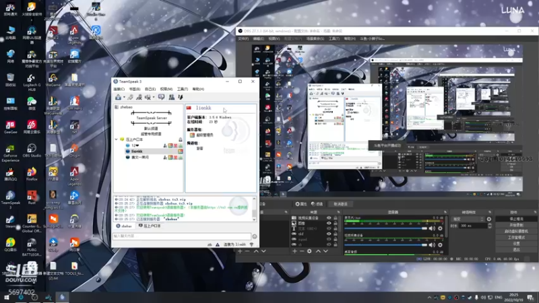
Task: Toggle lock on 视频采集设备 source
Action: [336, 218]
